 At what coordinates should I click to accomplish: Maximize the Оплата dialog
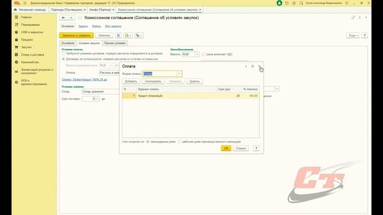coord(253,66)
